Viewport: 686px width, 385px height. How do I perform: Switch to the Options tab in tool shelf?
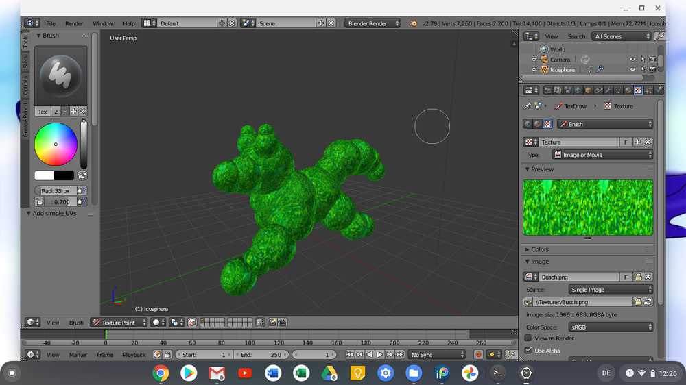26,85
